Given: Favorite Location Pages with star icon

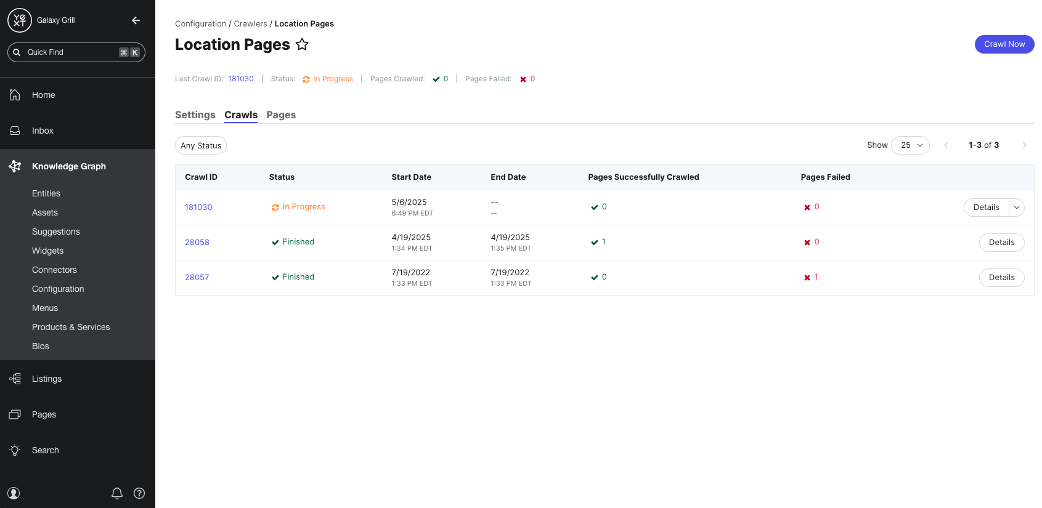Looking at the screenshot, I should coord(302,44).
